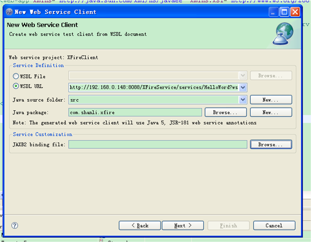Viewport: 311px width, 242px height.
Task: Open the disabled WSDL File dropdown arrow
Action: point(243,76)
